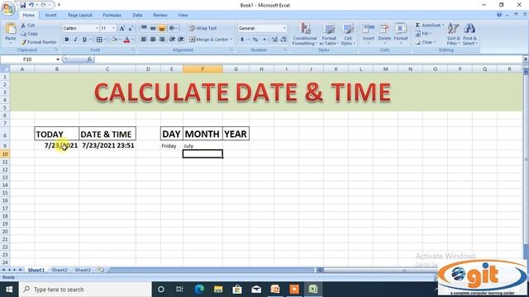Apply cell borders with the Borders icon
The height and width of the screenshot is (297, 529).
click(99, 40)
